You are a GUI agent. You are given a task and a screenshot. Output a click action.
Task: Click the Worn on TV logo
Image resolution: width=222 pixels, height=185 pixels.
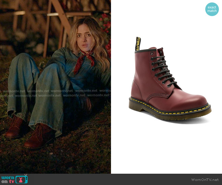15,179
